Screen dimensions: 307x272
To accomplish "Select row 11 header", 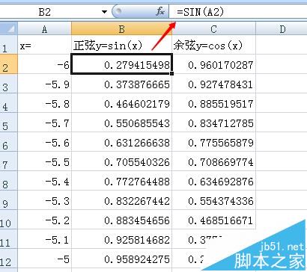I will tap(9, 239).
